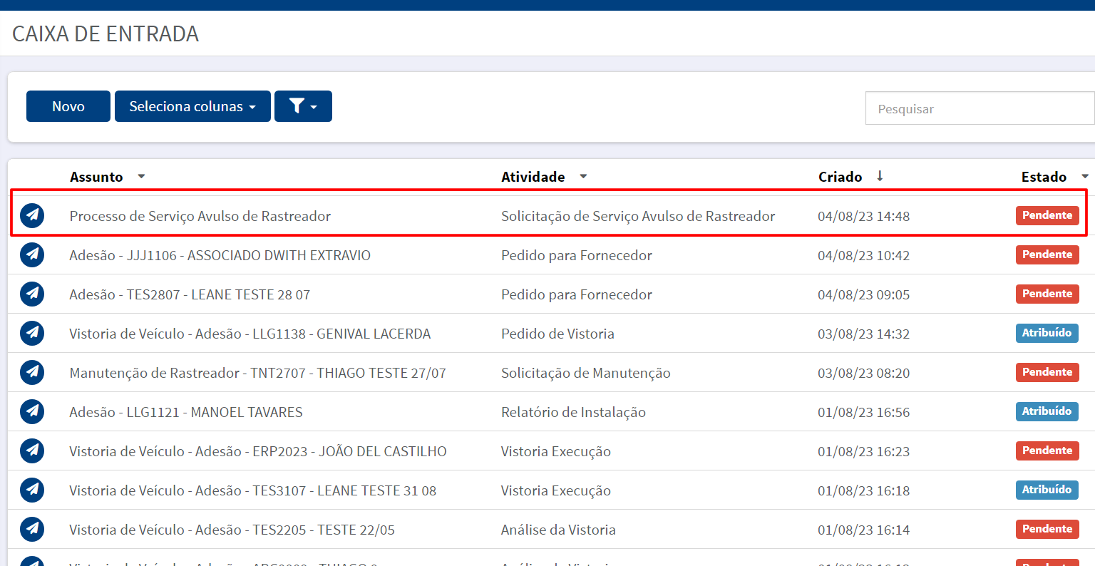Viewport: 1095px width, 566px height.
Task: Open 'Vistoria de Veículo - Adesão - TES2205' subject
Action: (232, 530)
